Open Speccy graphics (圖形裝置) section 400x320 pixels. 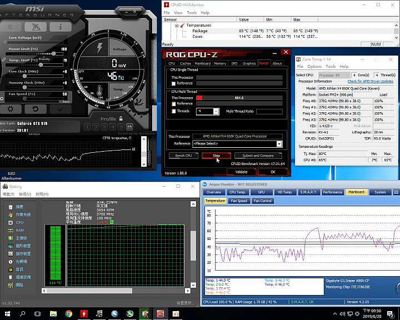[19, 246]
